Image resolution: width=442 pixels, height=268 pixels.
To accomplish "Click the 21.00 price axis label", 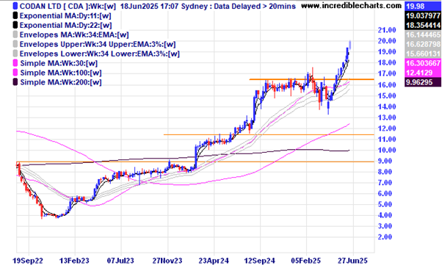I will [x=387, y=30].
